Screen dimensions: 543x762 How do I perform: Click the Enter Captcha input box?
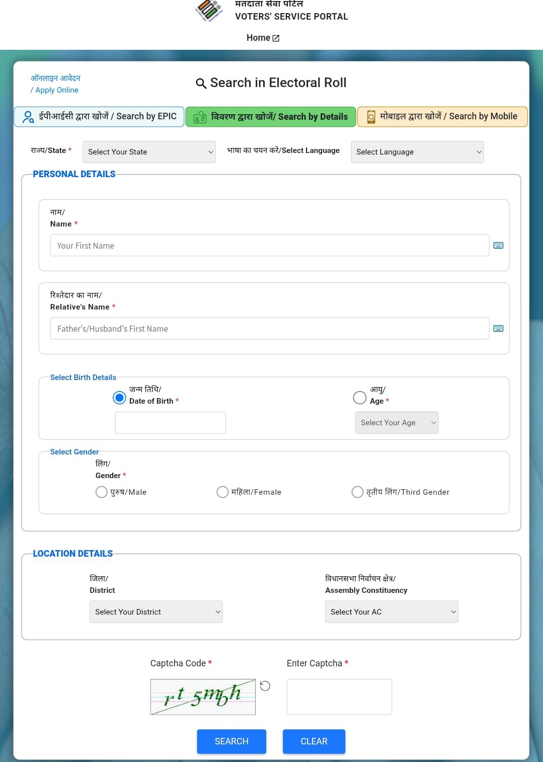pos(339,697)
